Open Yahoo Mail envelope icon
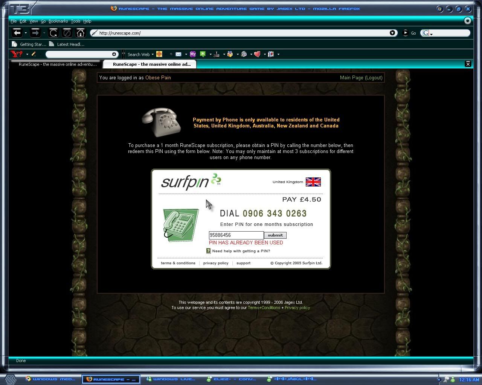482x385 pixels. coord(178,54)
